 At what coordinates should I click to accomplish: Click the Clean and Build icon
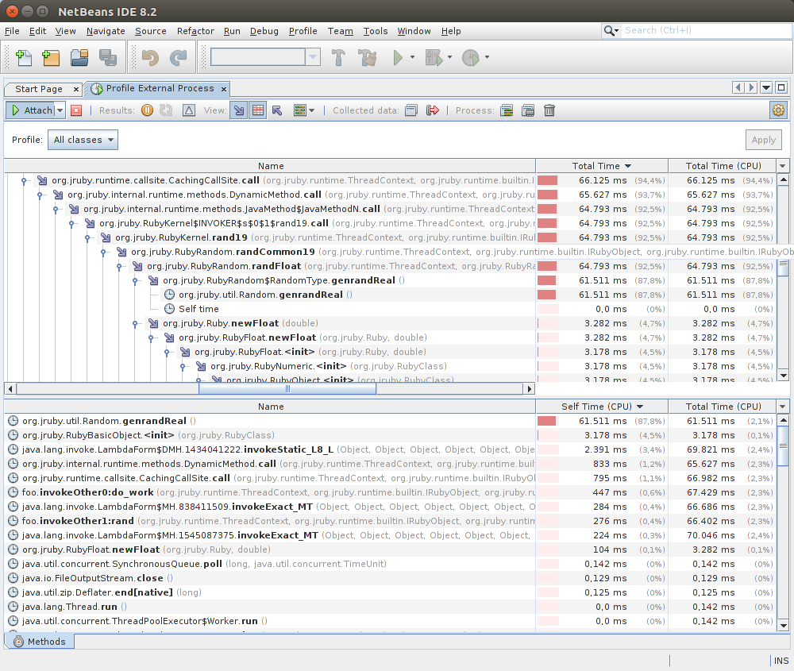point(368,58)
